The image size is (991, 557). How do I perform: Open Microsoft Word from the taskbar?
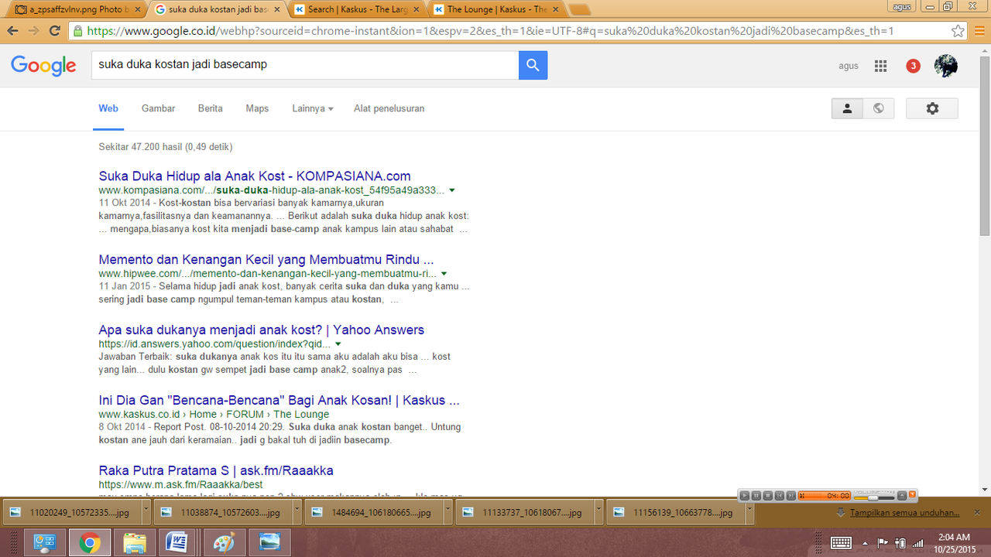pyautogui.click(x=179, y=543)
